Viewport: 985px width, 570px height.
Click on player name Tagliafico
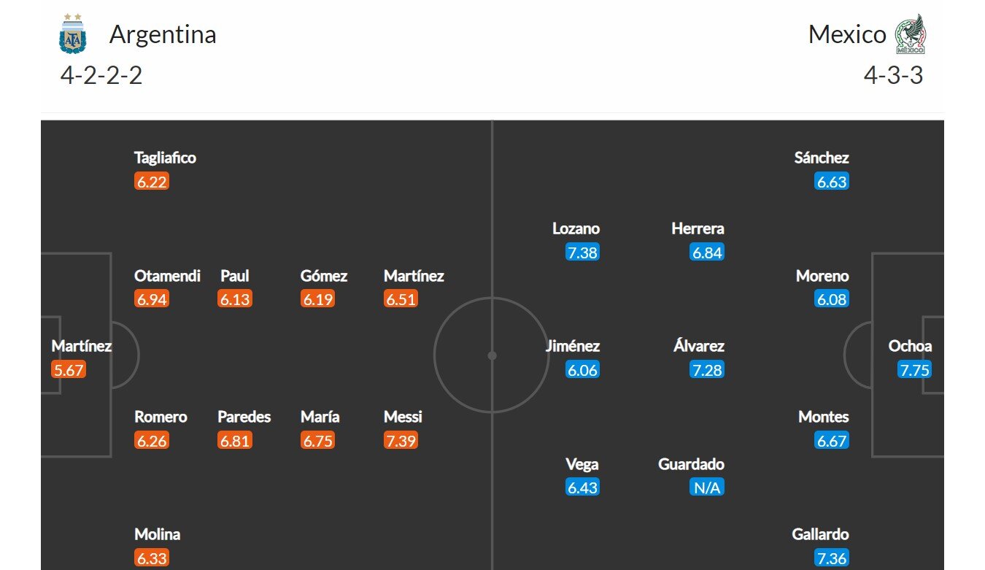click(x=165, y=158)
